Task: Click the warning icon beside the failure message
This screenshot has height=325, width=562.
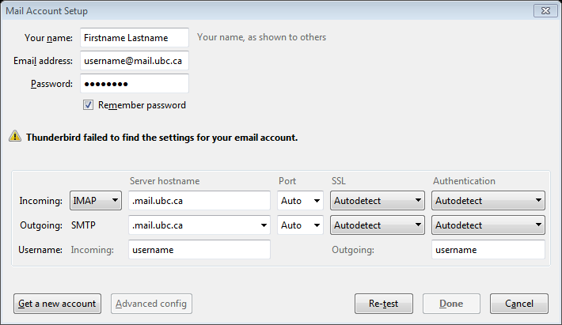Action: coord(15,136)
